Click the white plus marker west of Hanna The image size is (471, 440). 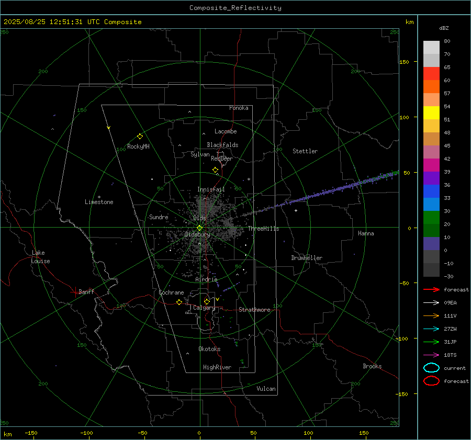click(x=296, y=210)
